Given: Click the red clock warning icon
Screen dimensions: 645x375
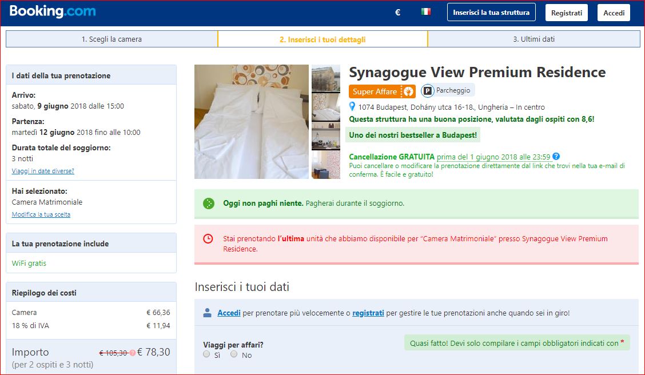Looking at the screenshot, I should (208, 238).
